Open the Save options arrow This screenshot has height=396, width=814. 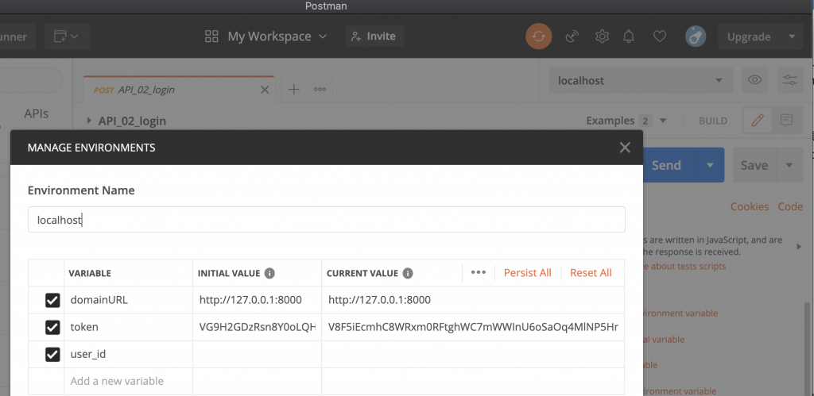click(789, 165)
